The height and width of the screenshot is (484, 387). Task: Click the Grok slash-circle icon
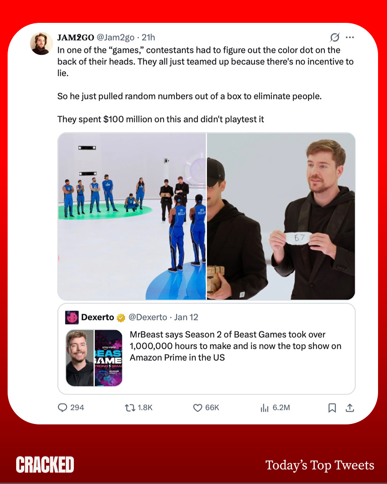point(335,37)
